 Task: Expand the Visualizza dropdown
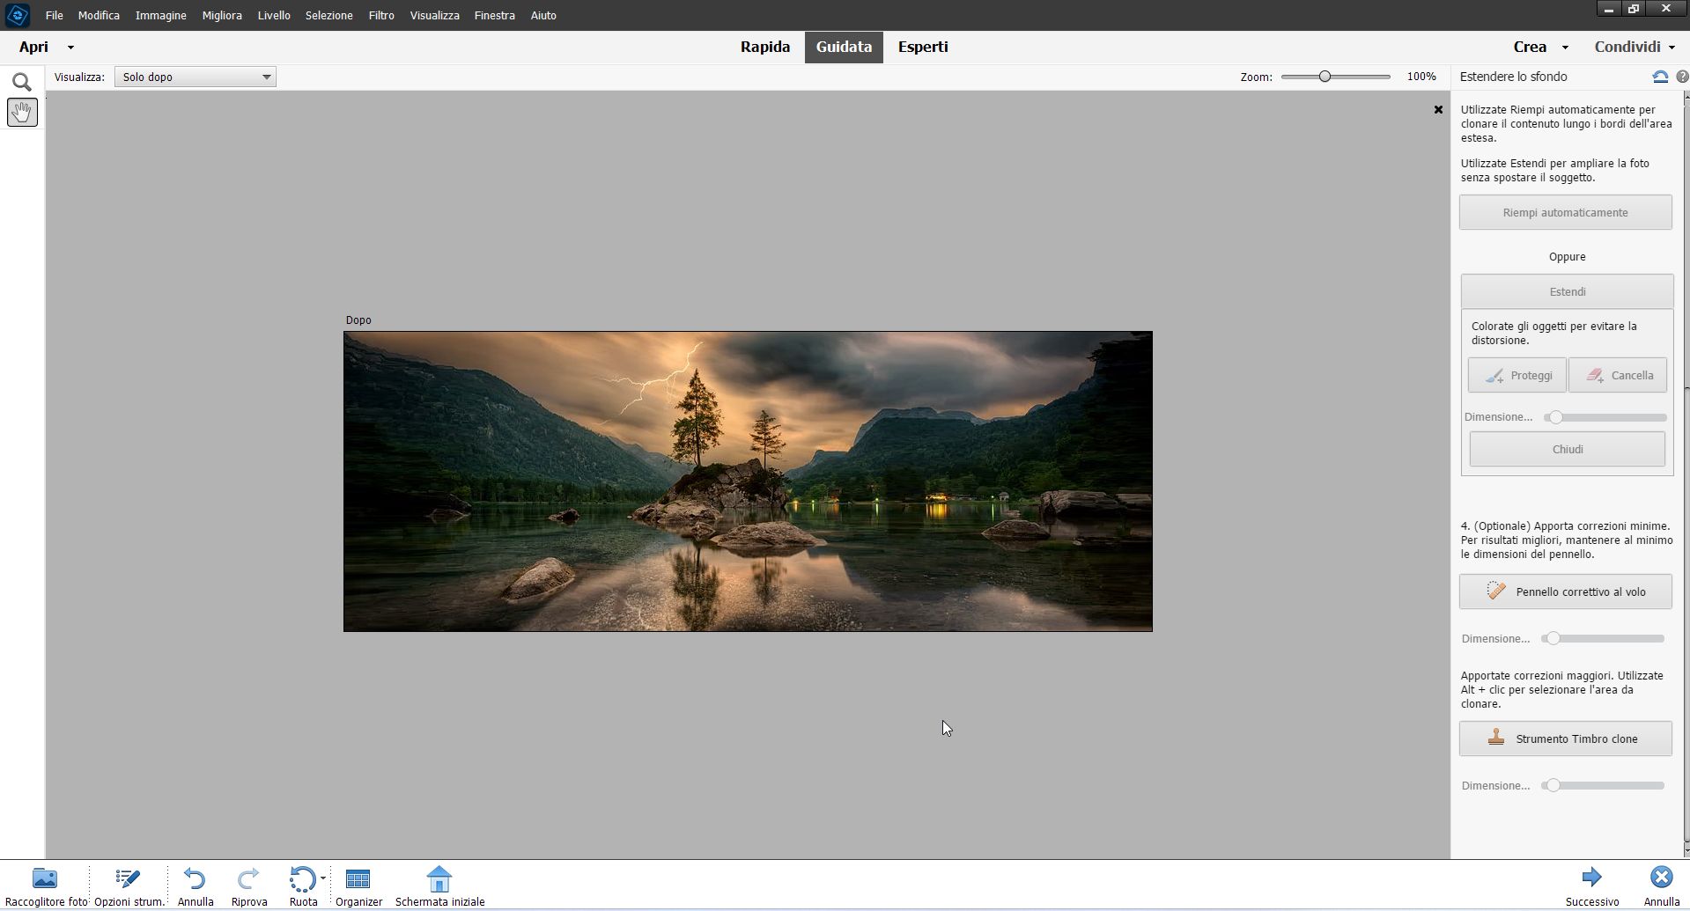[x=195, y=77]
